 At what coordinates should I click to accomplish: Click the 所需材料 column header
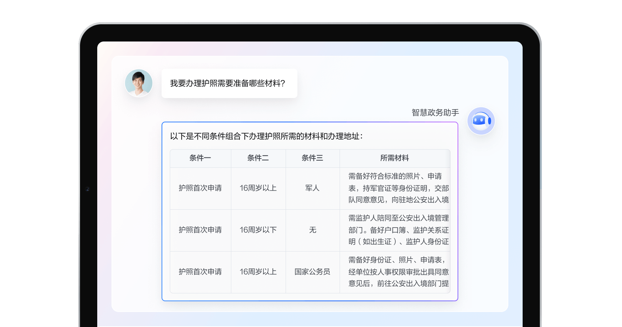(395, 158)
